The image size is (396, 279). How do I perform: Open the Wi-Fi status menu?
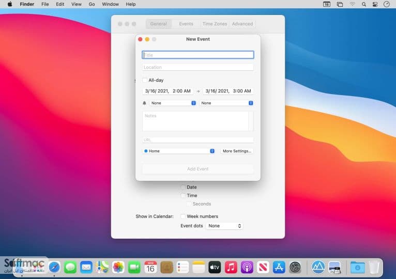coord(352,4)
